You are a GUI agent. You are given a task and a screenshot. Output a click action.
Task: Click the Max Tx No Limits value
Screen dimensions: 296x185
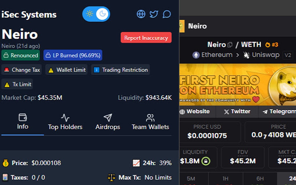158,177
